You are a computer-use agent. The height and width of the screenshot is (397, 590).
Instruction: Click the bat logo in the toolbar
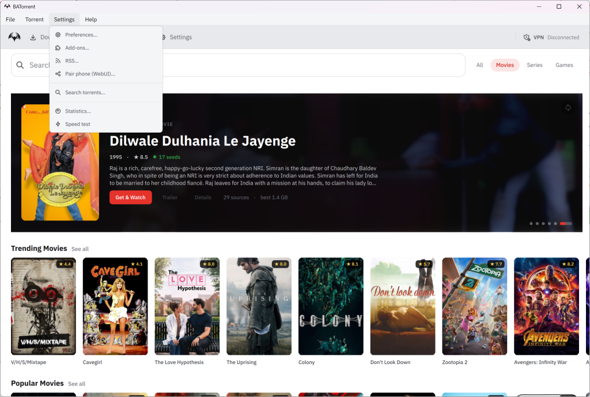(14, 37)
